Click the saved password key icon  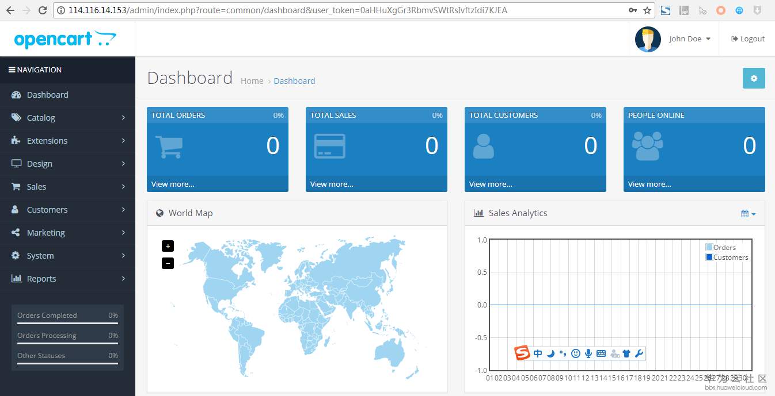coord(632,10)
